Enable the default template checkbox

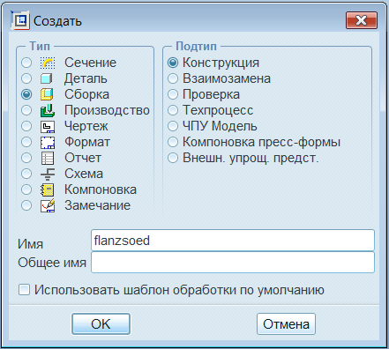[24, 290]
